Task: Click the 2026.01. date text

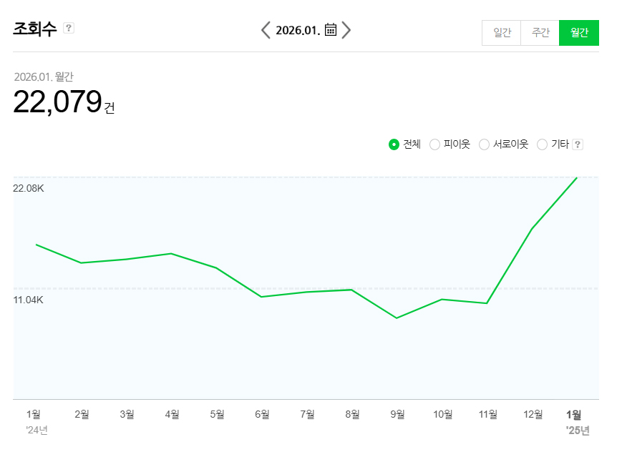Action: coord(297,30)
